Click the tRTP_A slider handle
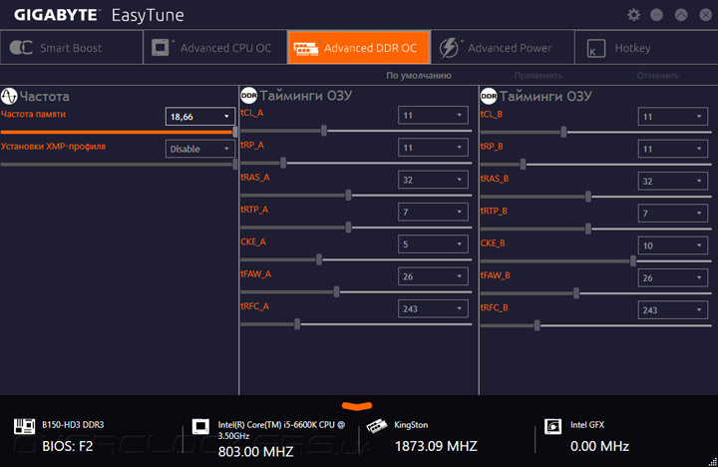 click(348, 228)
